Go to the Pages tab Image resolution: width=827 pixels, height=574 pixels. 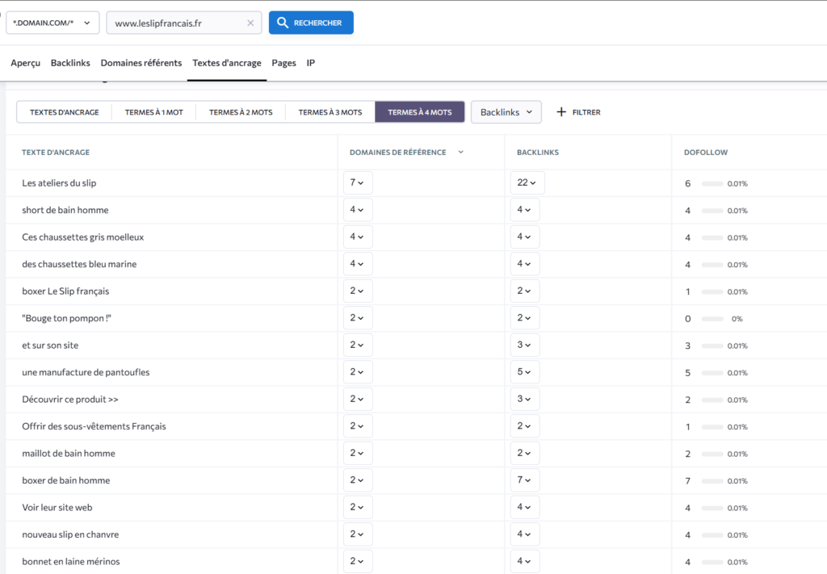283,63
